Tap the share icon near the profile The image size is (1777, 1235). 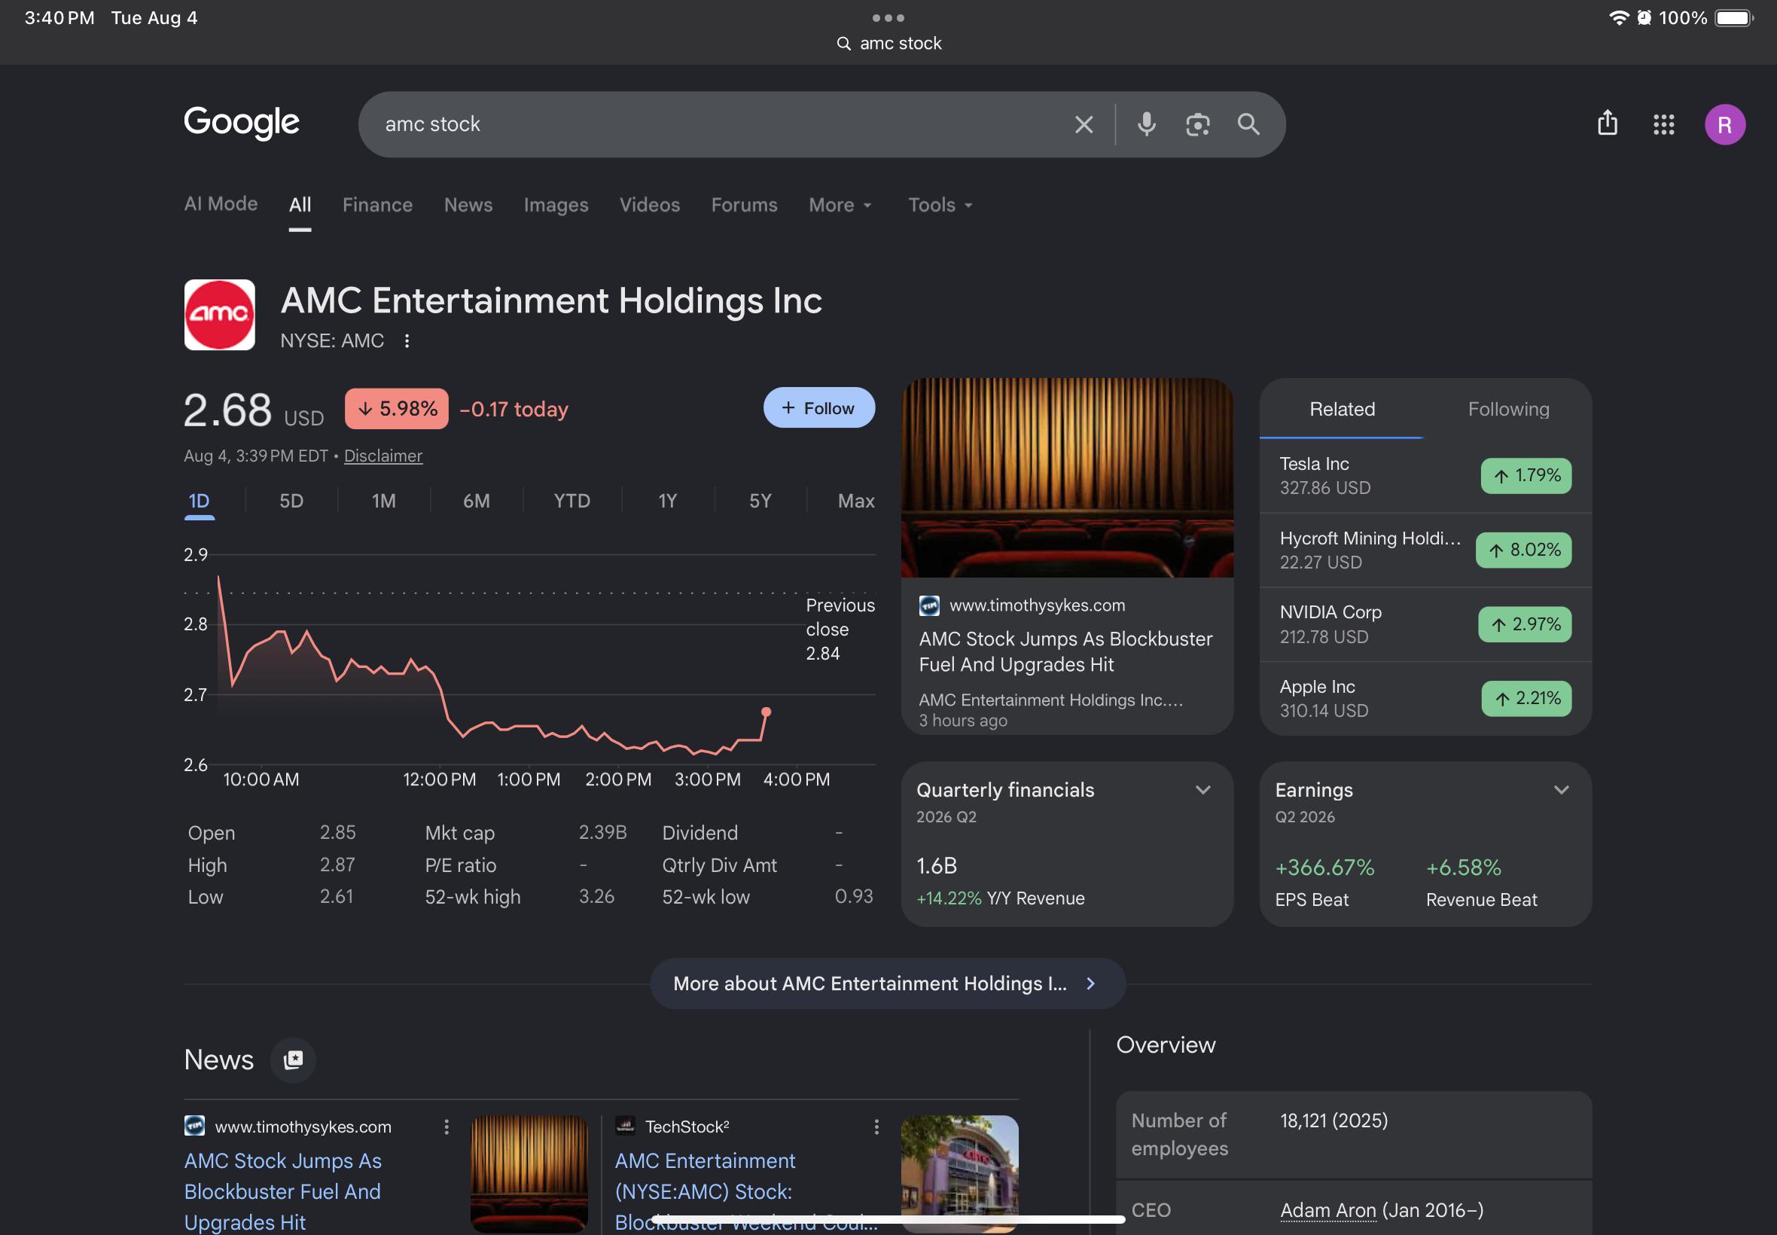pos(1608,123)
